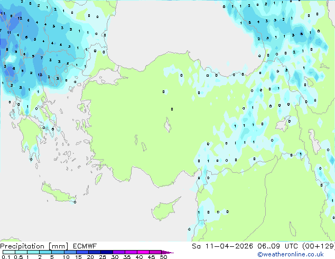Click the date 'Sa 11-04-2026'
Image resolution: width=335 pixels, height=259 pixels.
tap(222, 246)
